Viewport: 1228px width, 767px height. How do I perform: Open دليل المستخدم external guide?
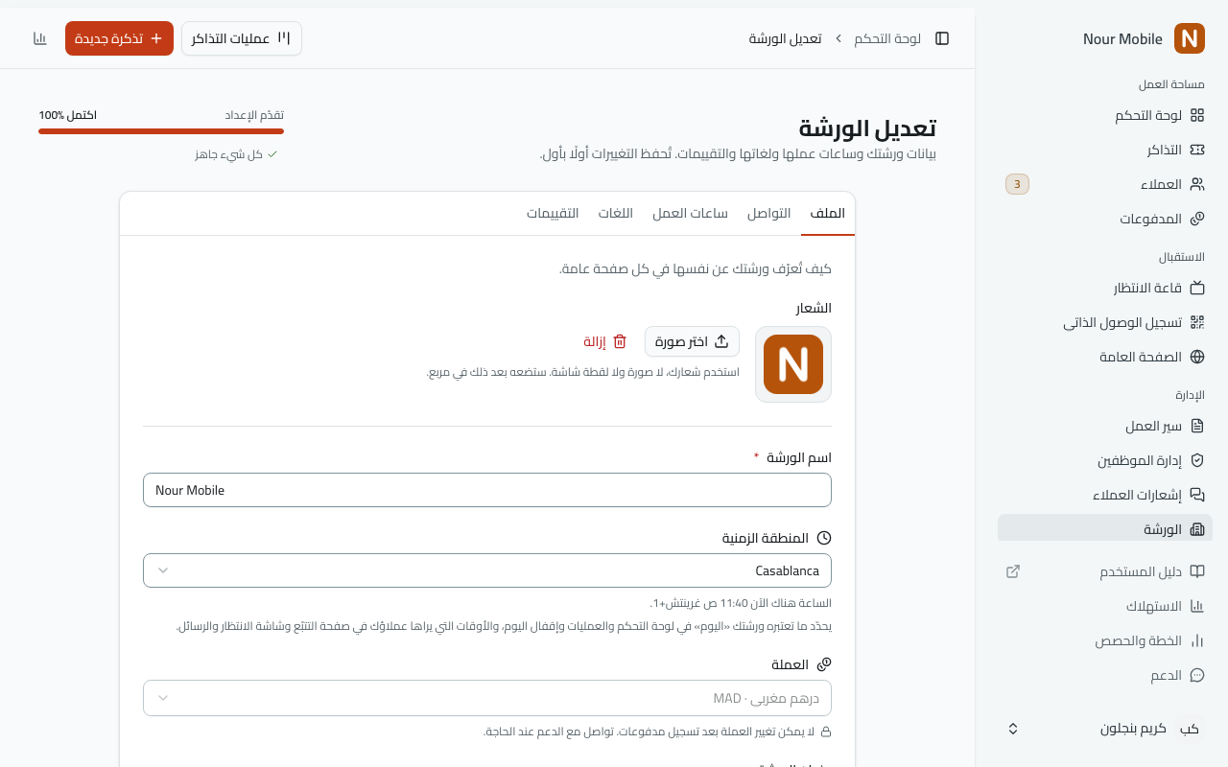(1105, 571)
